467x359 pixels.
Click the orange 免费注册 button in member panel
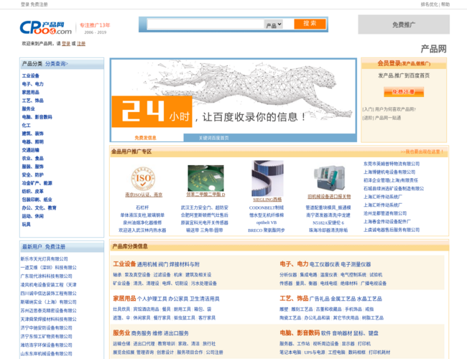click(x=404, y=92)
